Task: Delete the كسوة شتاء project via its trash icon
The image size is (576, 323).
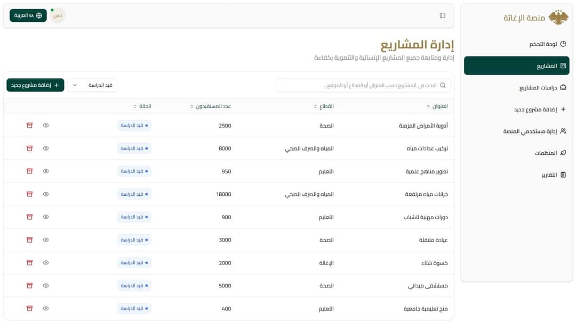Action: click(29, 262)
